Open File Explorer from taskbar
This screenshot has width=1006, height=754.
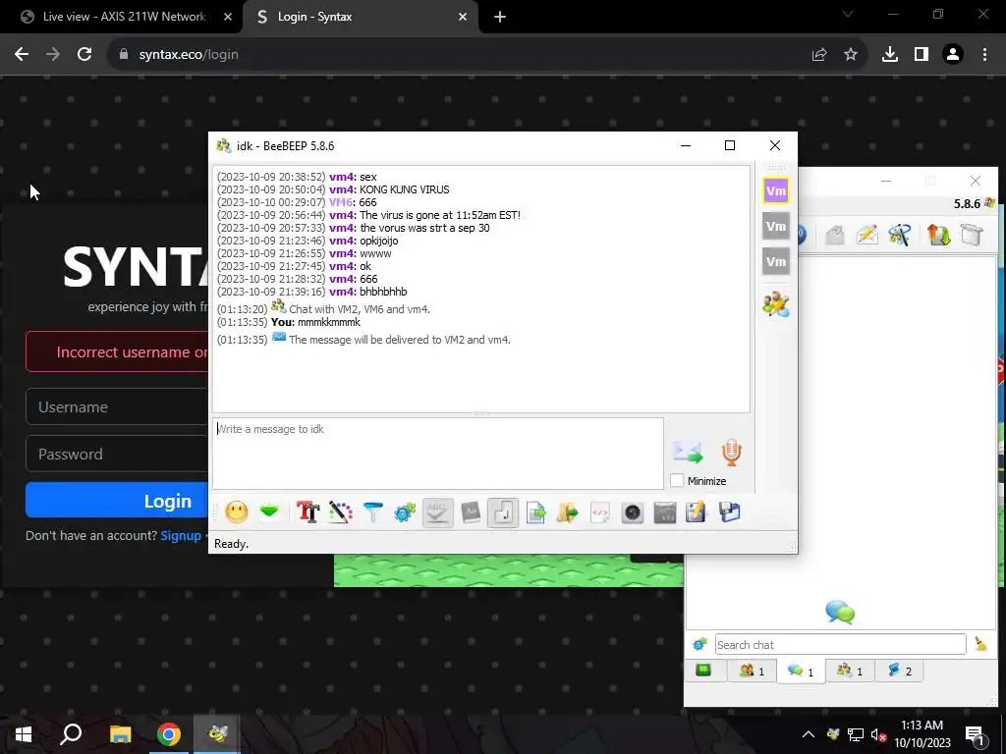click(x=120, y=734)
